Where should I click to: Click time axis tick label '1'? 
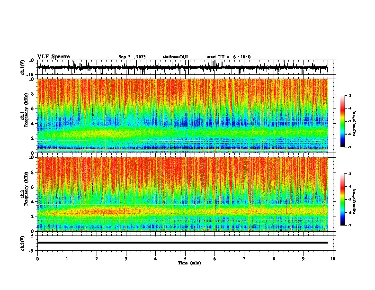(x=67, y=259)
